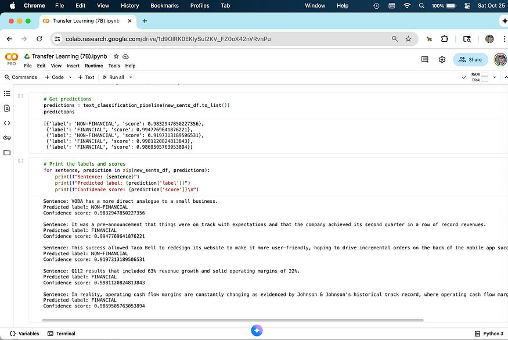Screen dimensions: 508x340
Task: Open the RAM Disk resources dropdown
Action: click(x=495, y=77)
